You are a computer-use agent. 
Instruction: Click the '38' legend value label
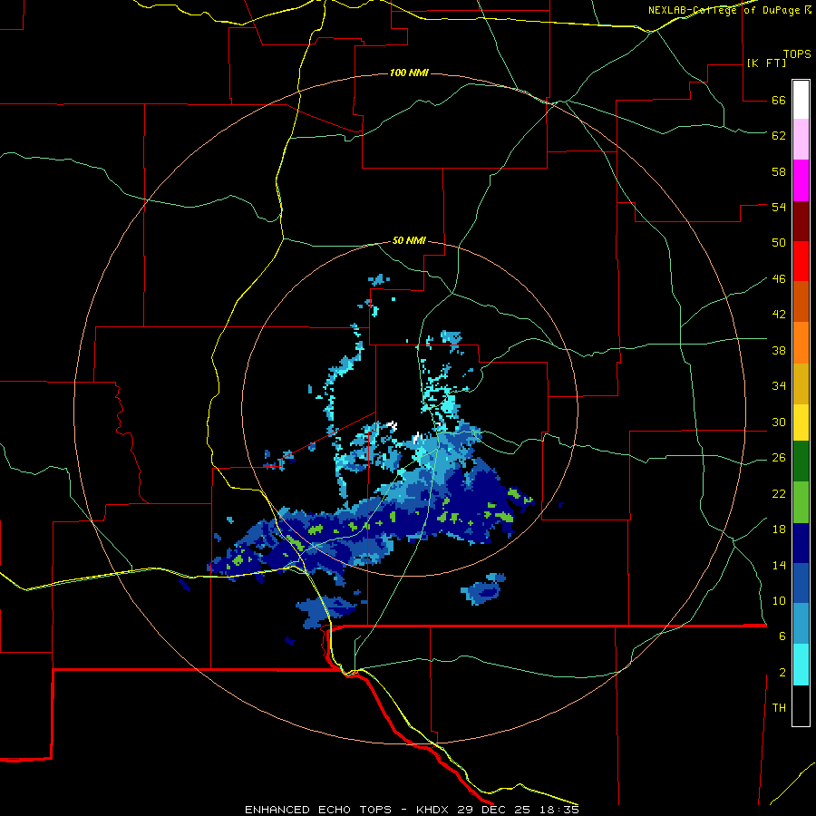779,350
